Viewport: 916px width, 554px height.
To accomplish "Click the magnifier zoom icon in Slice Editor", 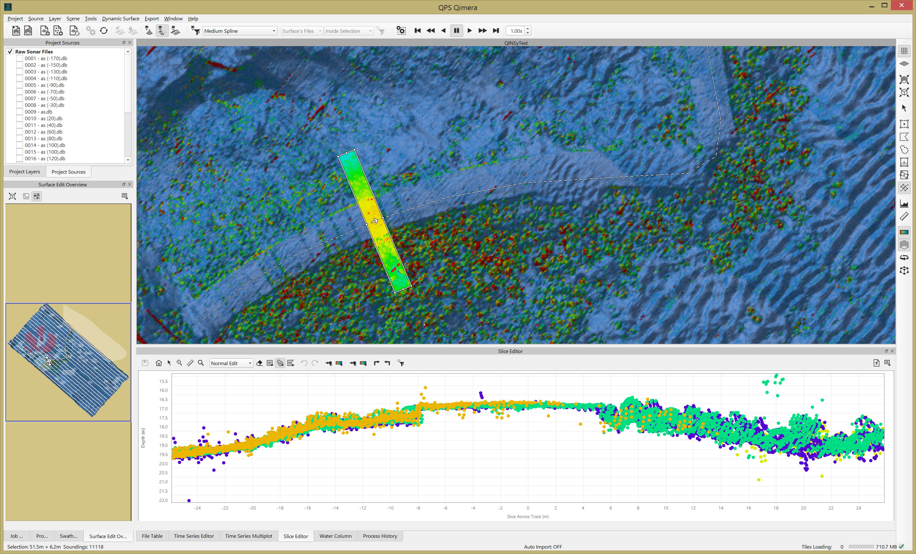I will [201, 363].
